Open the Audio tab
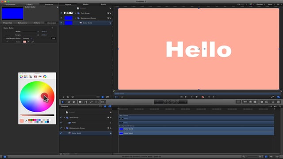Screen dimensions: 283x159 coord(103,4)
